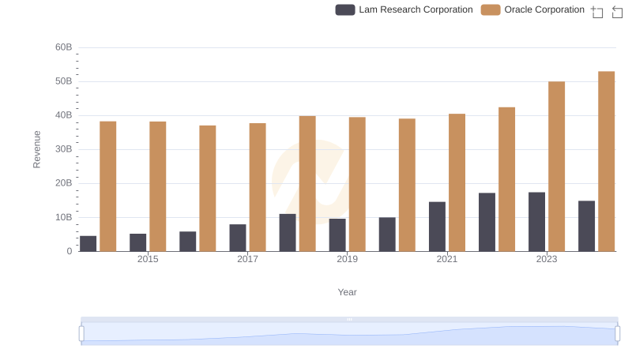Image resolution: width=632 pixels, height=364 pixels.
Task: Click the Oracle bar for 2023
Action: 556,167
